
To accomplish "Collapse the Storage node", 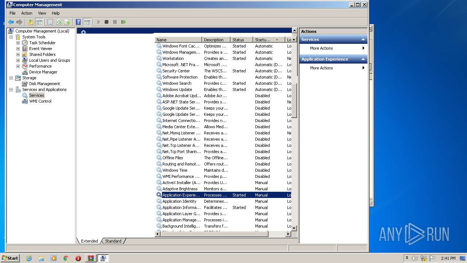I will point(11,78).
